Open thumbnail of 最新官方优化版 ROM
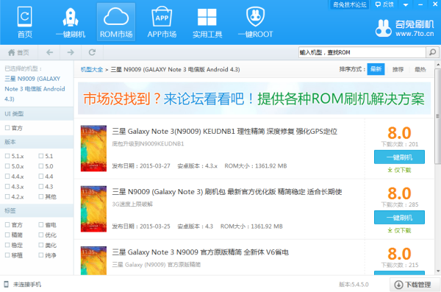The height and width of the screenshot is (292, 441). point(93,209)
